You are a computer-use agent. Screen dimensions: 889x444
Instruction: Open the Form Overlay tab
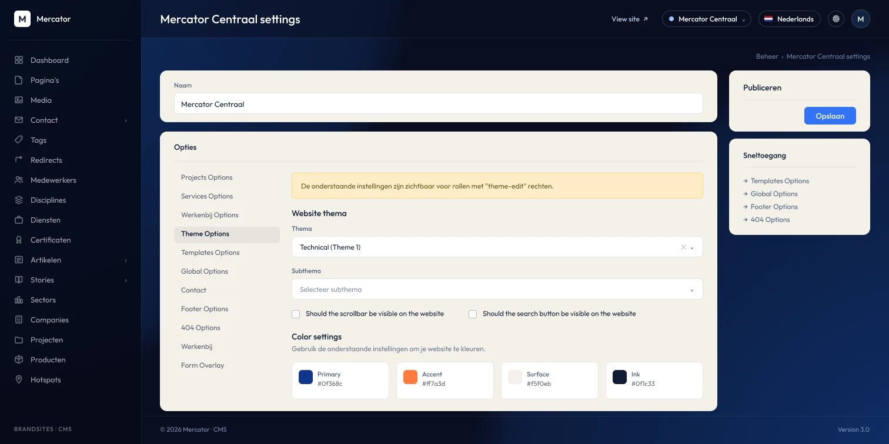[227, 365]
